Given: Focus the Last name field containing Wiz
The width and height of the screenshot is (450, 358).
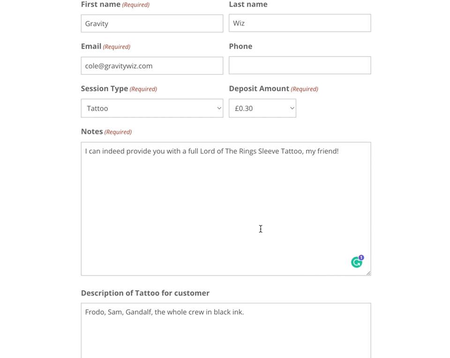Looking at the screenshot, I should pyautogui.click(x=300, y=23).
